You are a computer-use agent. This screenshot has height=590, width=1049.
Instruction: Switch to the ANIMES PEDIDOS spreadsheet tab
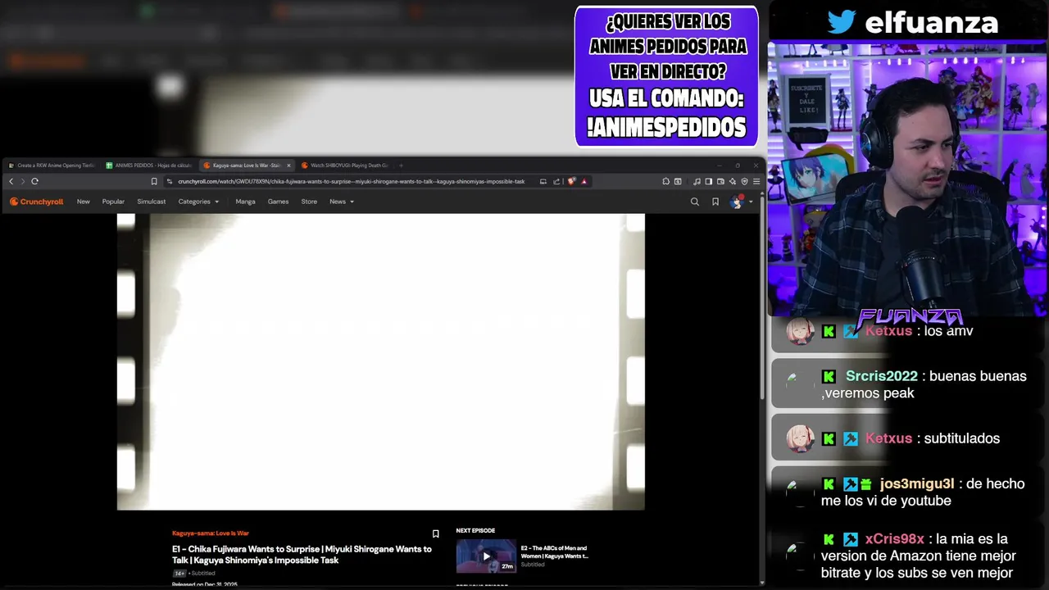149,166
